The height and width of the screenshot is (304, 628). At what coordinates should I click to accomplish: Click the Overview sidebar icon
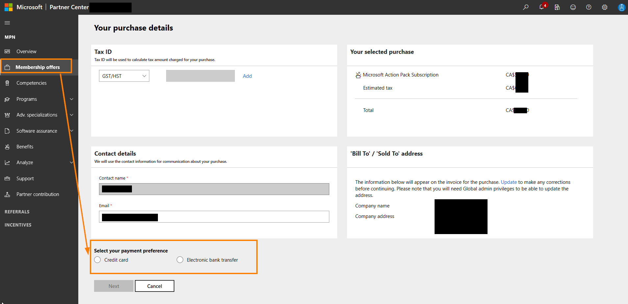point(7,52)
